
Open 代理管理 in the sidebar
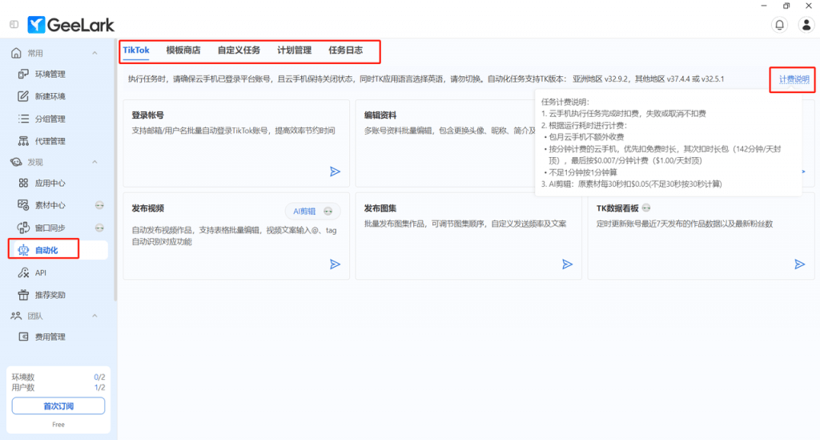click(x=50, y=142)
